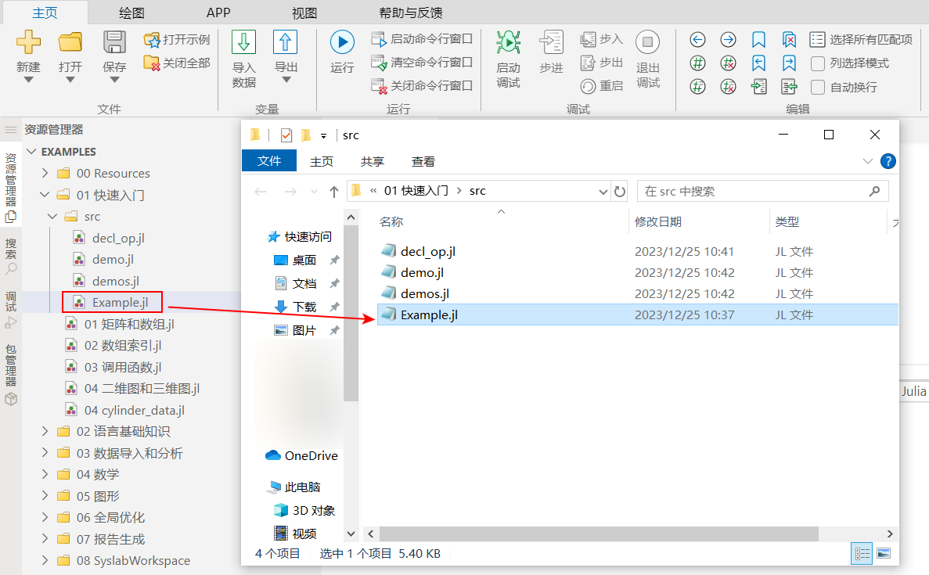Switch to large icons view in Explorer
Image resolution: width=929 pixels, height=575 pixels.
point(884,554)
